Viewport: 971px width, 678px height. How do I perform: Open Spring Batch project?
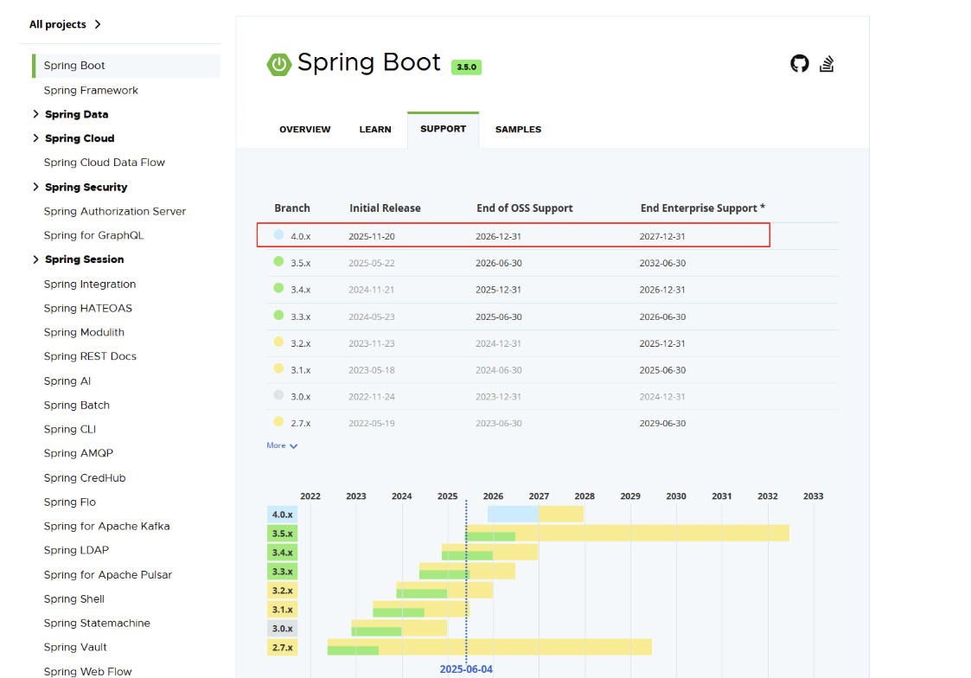coord(77,406)
